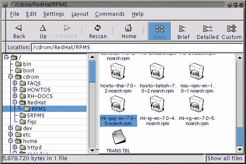Viewport: 246px width, 164px height.
Task: Click the file pane scrollbar thumb
Action: (240, 137)
